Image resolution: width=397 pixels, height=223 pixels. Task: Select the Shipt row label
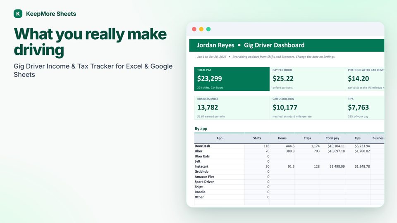pos(198,187)
